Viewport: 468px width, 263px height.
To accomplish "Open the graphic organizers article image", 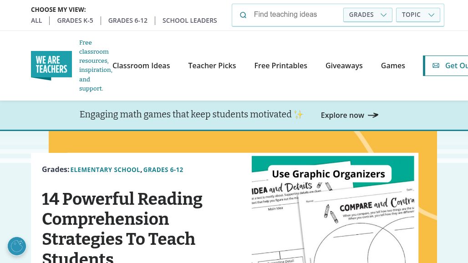I will [x=335, y=209].
